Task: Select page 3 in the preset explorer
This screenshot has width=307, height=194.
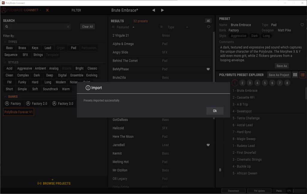Action: click(x=250, y=83)
